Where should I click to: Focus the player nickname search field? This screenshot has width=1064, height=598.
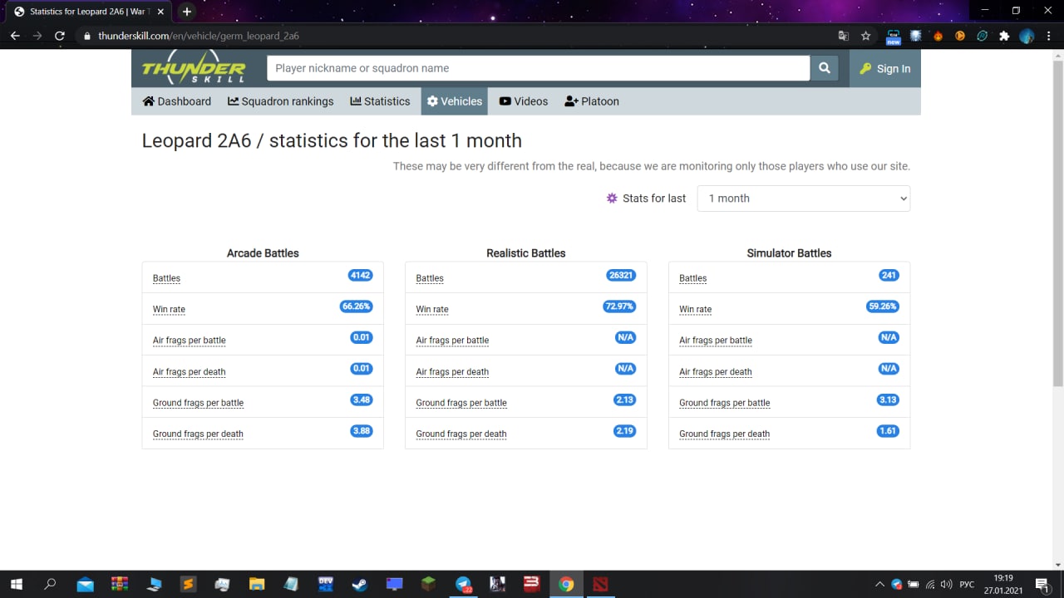[x=538, y=68]
